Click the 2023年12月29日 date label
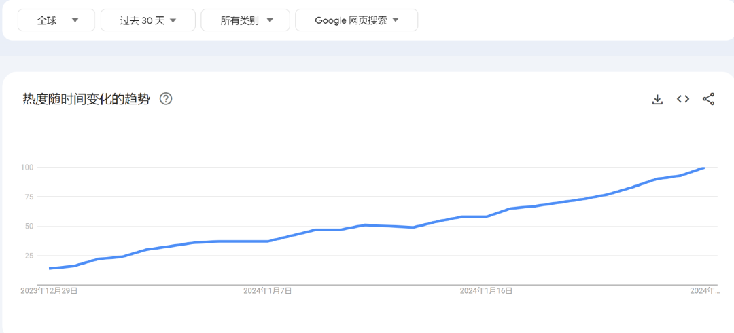Image resolution: width=734 pixels, height=333 pixels. 49,291
